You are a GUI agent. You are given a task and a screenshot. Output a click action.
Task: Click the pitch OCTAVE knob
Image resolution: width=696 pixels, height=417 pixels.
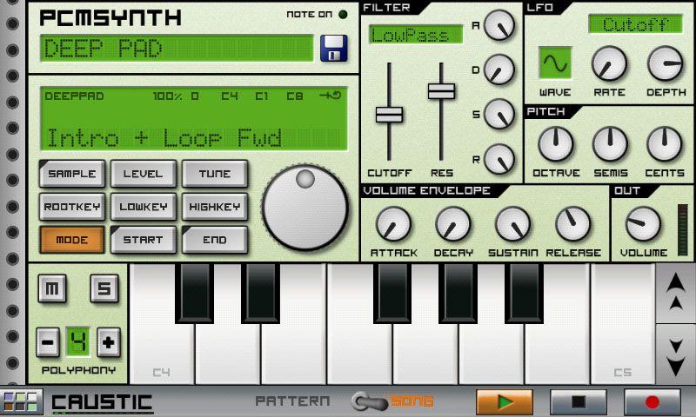tap(555, 144)
